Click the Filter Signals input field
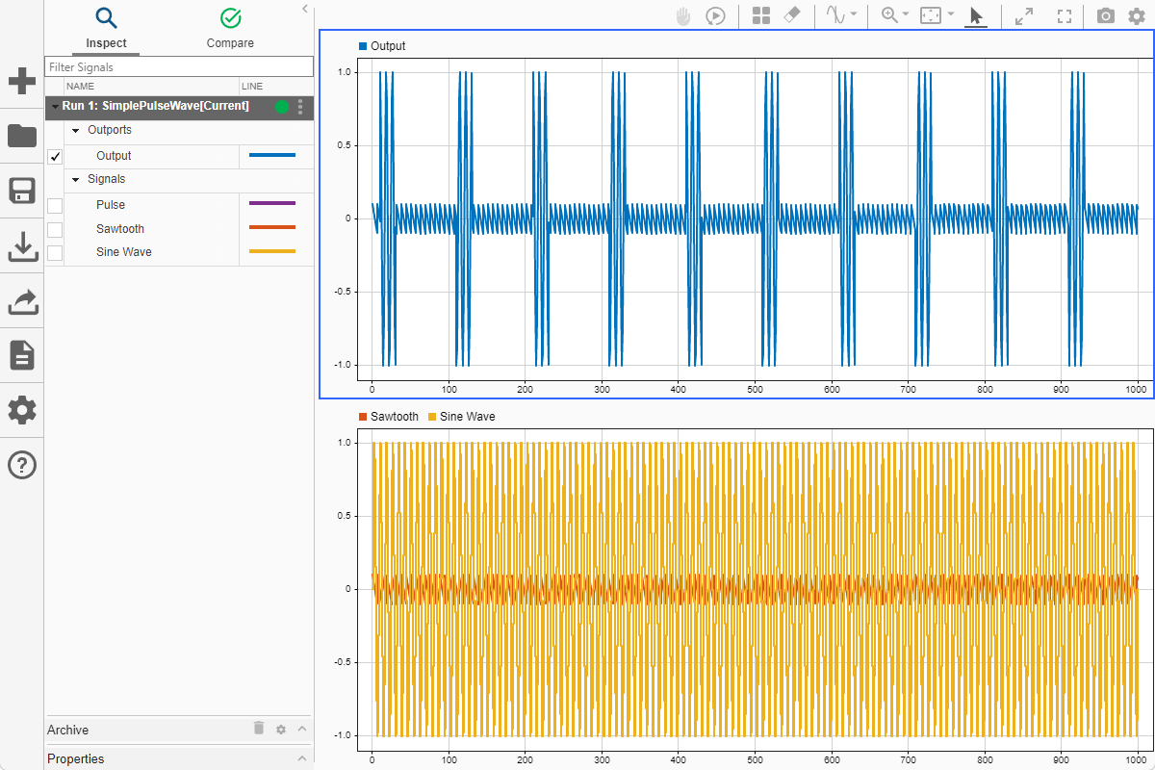This screenshot has width=1155, height=770. [179, 67]
